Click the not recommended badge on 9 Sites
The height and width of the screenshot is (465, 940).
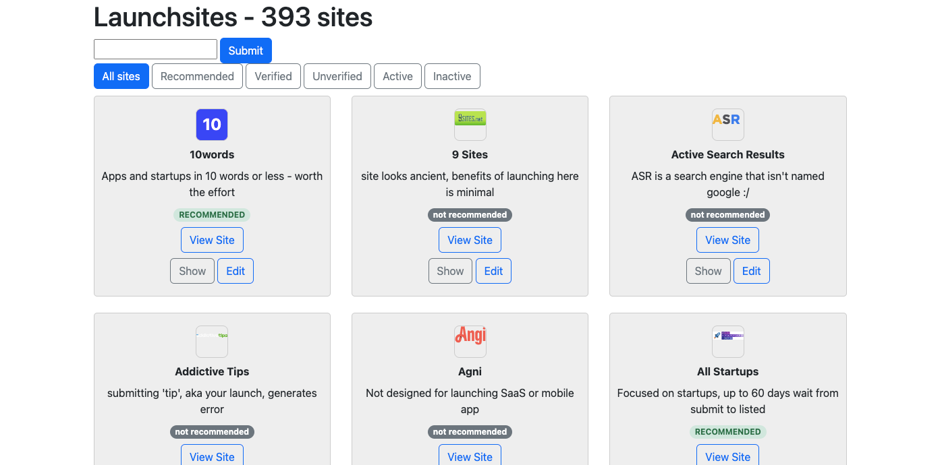tap(470, 215)
